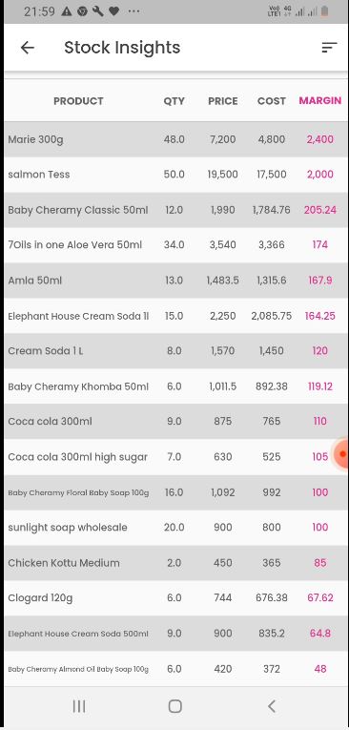Select Baby Cheramy Classic 50ml row
This screenshot has height=730, width=349.
point(175,210)
